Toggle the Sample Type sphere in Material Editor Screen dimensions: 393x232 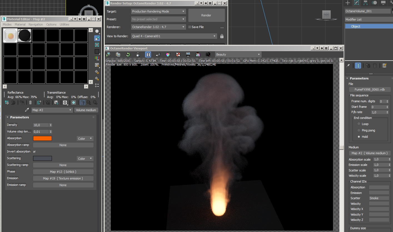tap(97, 31)
